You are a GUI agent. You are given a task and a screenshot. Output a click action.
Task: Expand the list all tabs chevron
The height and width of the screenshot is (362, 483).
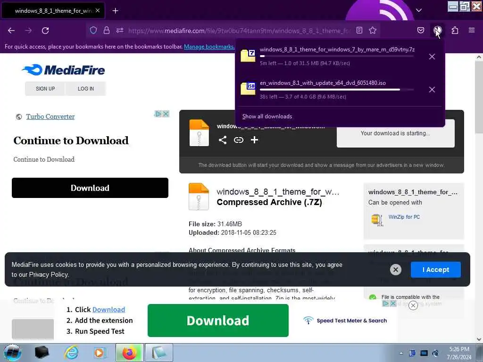(x=419, y=10)
